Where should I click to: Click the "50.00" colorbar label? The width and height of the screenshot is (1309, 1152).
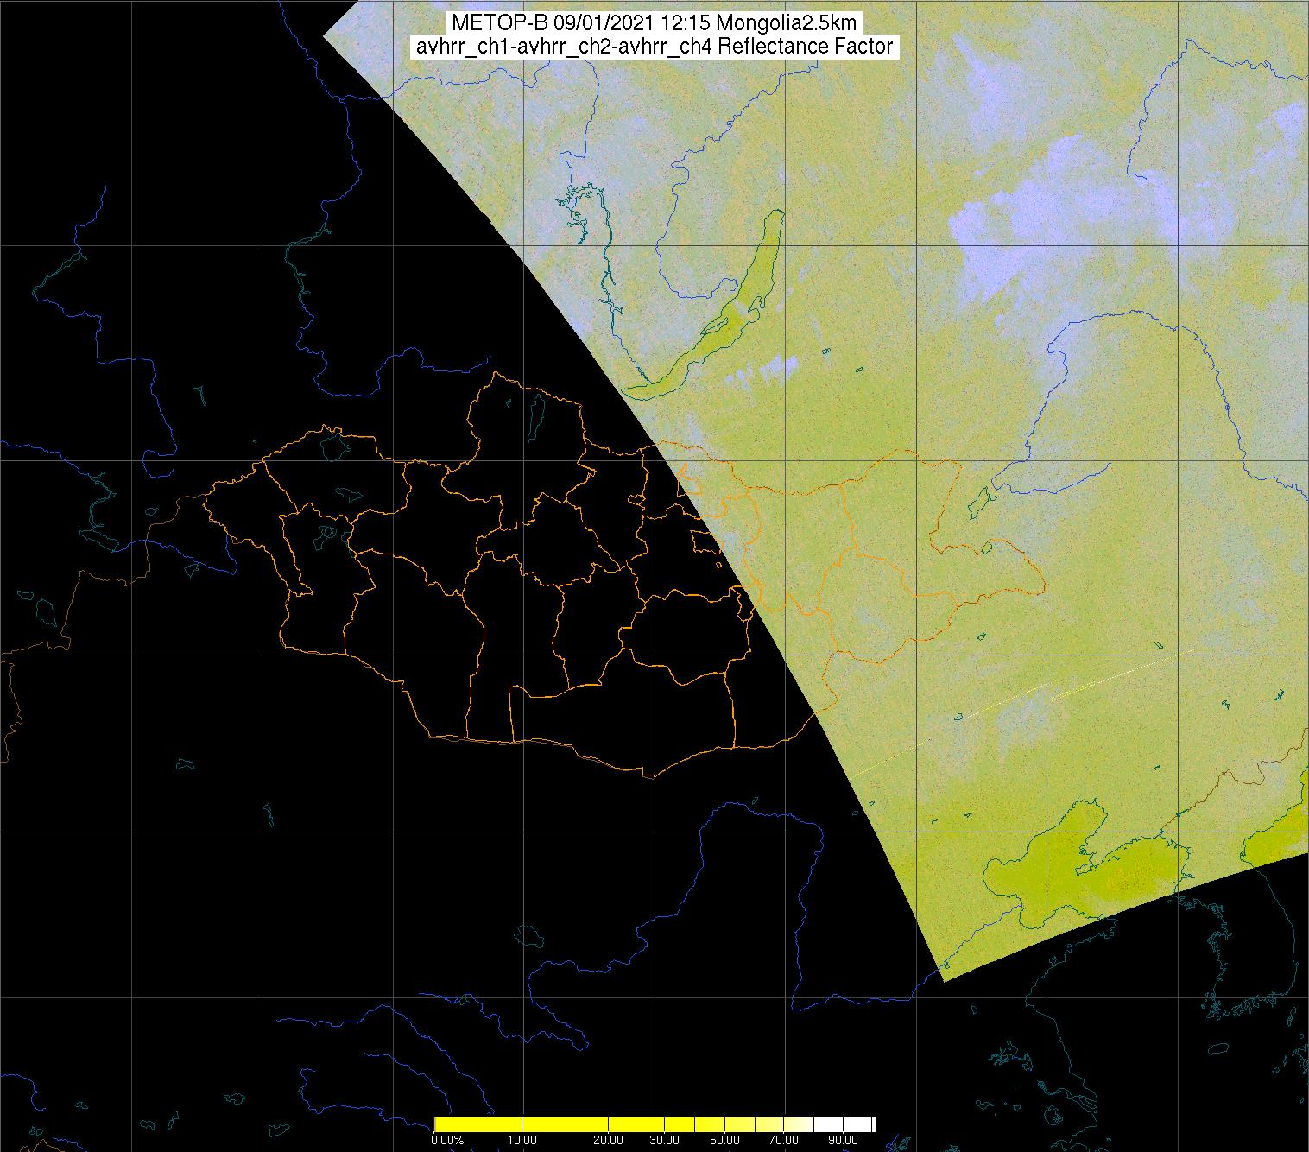(x=725, y=1141)
